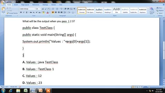Apply the Title style
The height and width of the screenshot is (93, 165).
[x=117, y=11]
